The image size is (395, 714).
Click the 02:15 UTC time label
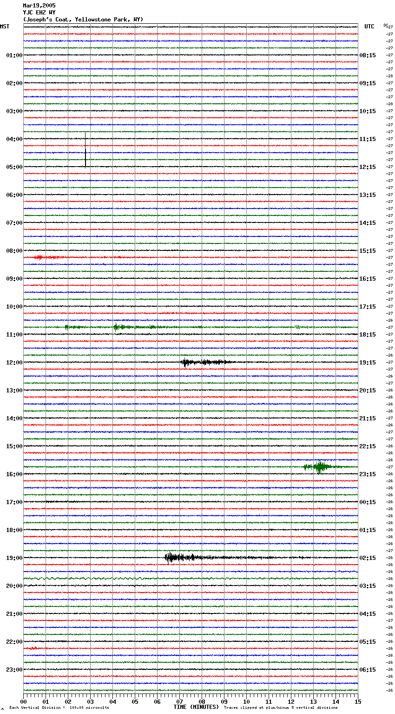point(368,558)
